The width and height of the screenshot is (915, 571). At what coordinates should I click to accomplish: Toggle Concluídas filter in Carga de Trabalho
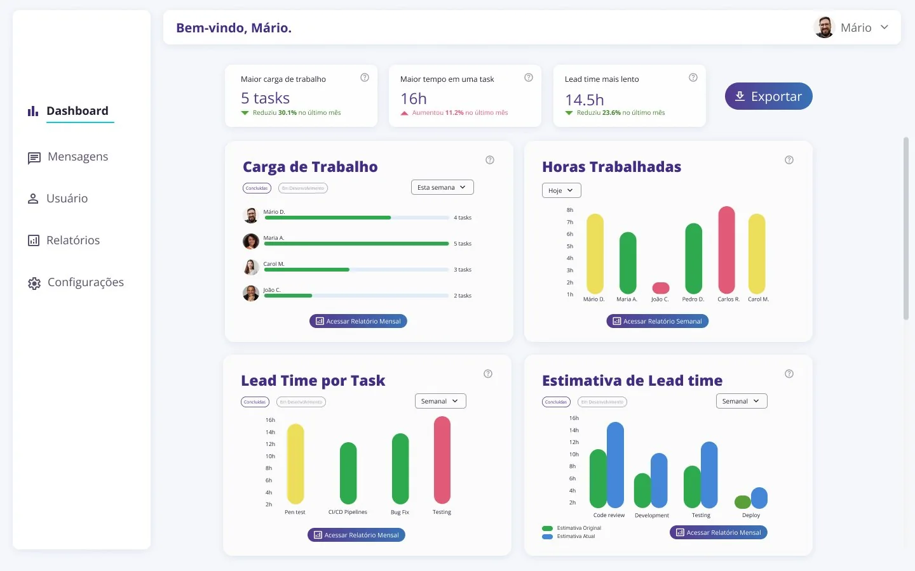257,188
